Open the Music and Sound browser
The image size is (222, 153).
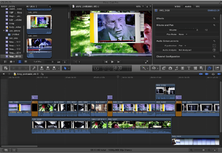pos(176,68)
